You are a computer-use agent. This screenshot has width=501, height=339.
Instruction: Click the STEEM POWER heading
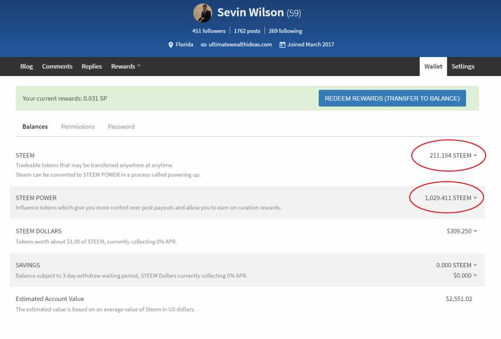pyautogui.click(x=36, y=198)
